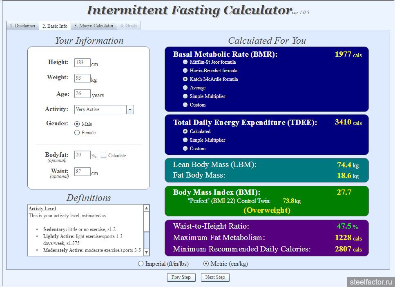Click the Bodyfat percentage input field
The image size is (395, 287).
[x=83, y=155]
